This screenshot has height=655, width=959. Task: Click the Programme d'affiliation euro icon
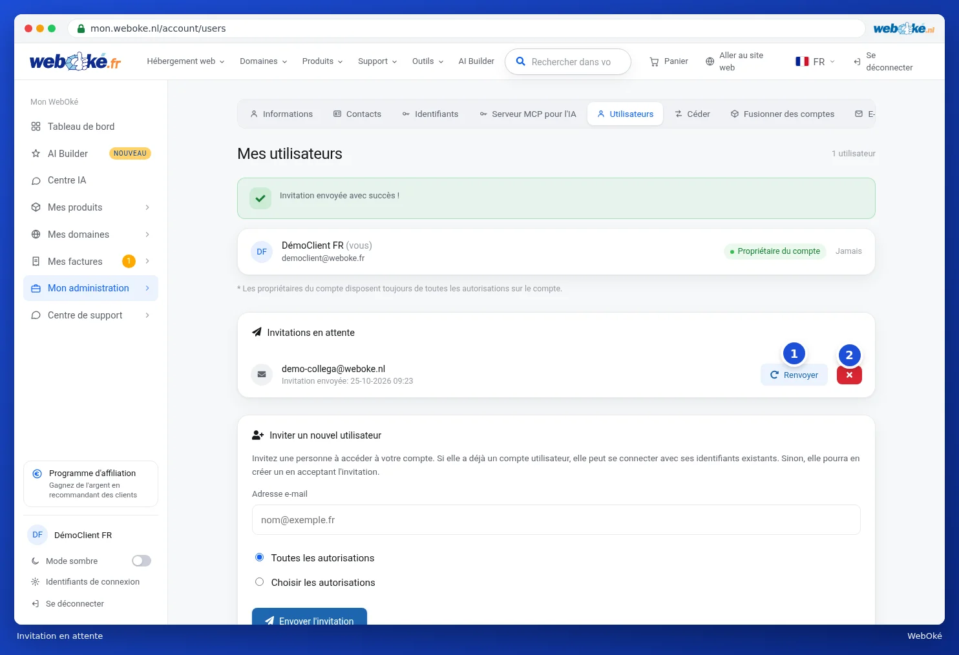coord(37,473)
